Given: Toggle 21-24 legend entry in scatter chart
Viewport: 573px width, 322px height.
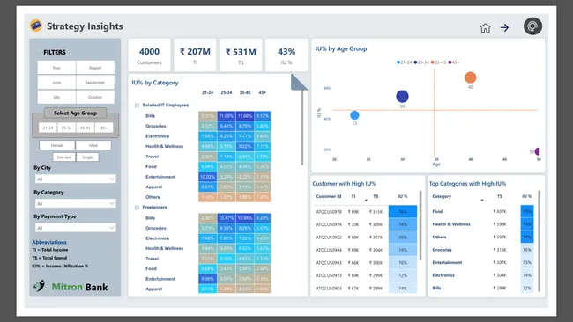Looking at the screenshot, I should tap(404, 62).
